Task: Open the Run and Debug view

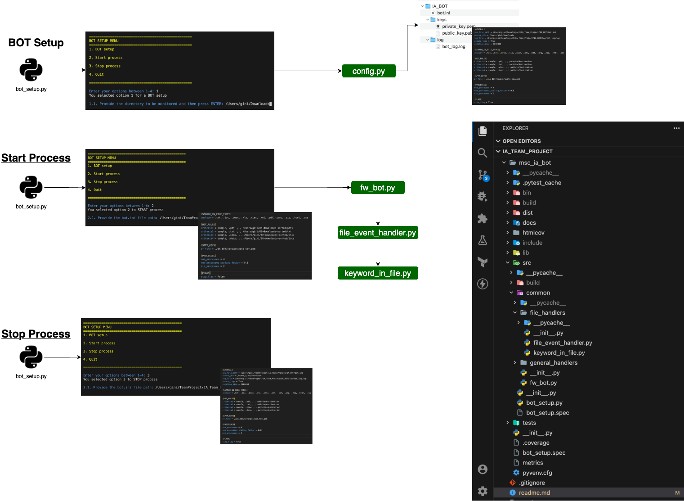Action: 483,197
